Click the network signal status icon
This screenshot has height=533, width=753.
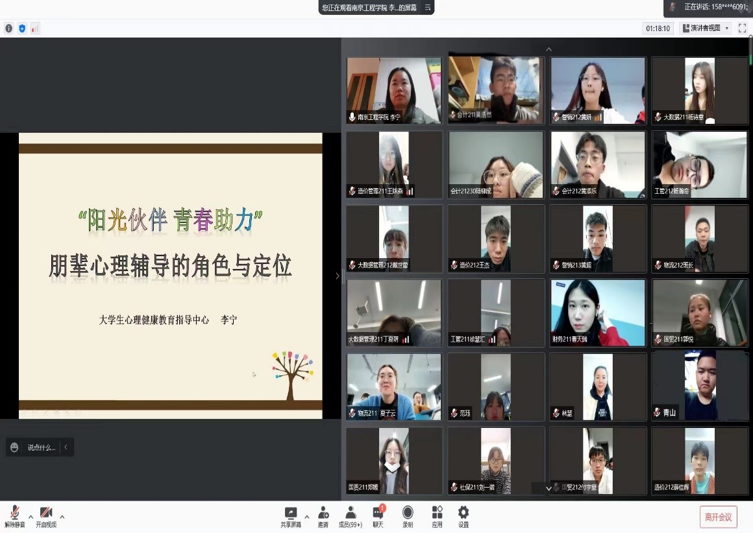pos(35,29)
